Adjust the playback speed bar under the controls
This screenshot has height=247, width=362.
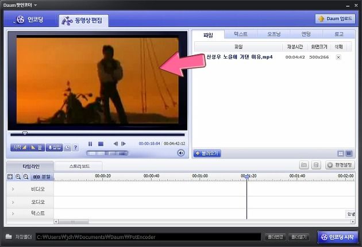107,153
